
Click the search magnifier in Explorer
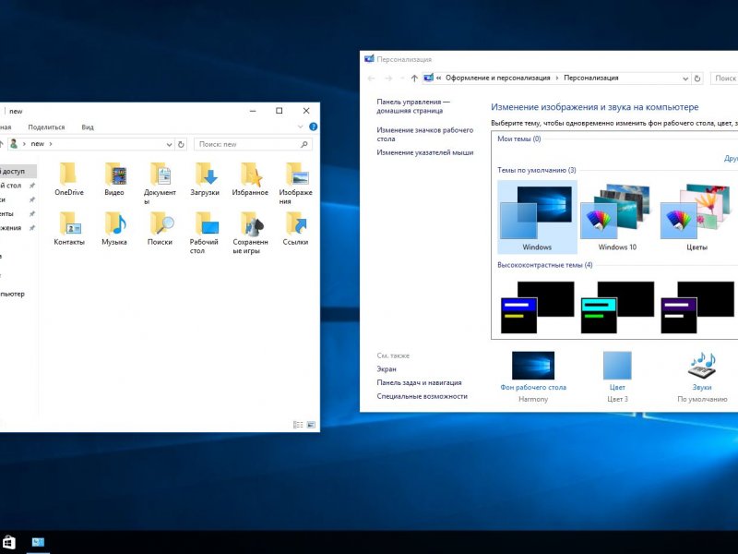point(304,144)
